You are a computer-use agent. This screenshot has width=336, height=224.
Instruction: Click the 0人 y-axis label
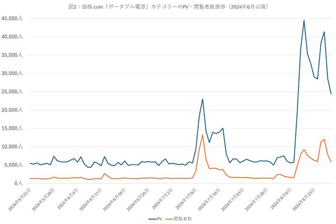(19, 183)
